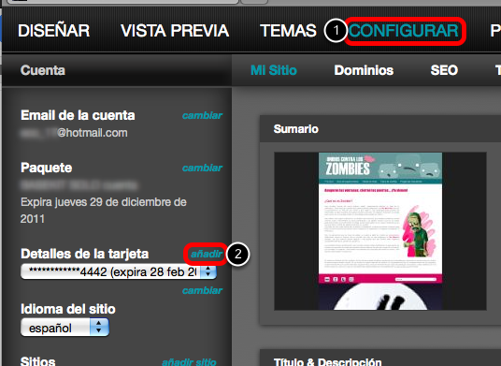Image resolution: width=501 pixels, height=366 pixels.
Task: Click the Título & Descripción section header
Action: point(380,359)
